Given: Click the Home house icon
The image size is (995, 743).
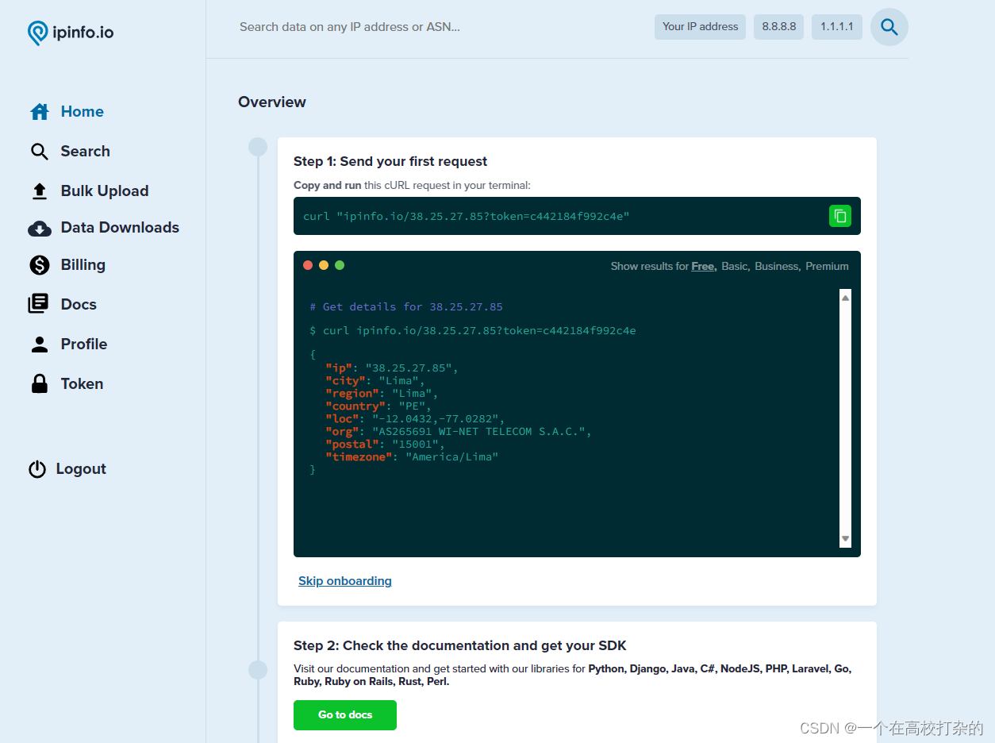Looking at the screenshot, I should click(x=40, y=112).
